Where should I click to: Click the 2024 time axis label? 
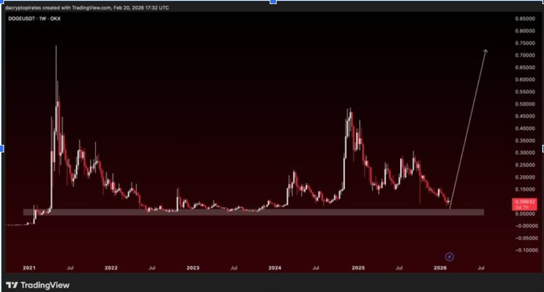point(275,268)
